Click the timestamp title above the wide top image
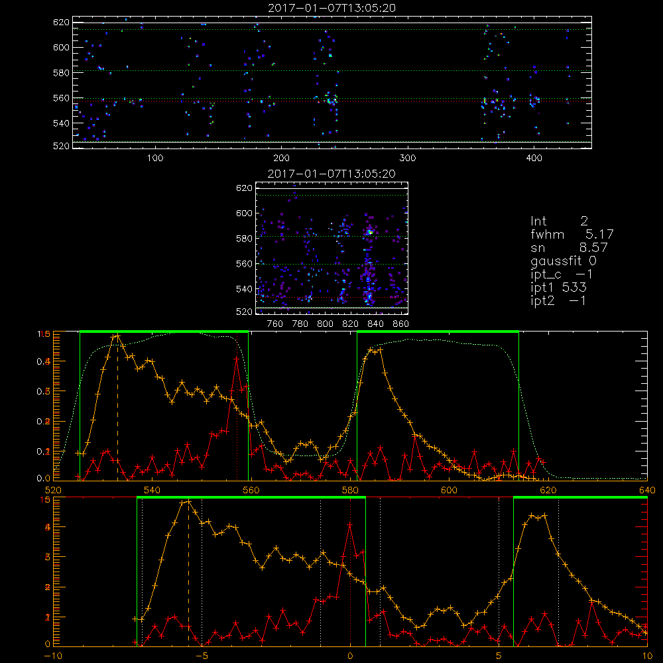Viewport: 663px width, 663px height. pos(332,8)
